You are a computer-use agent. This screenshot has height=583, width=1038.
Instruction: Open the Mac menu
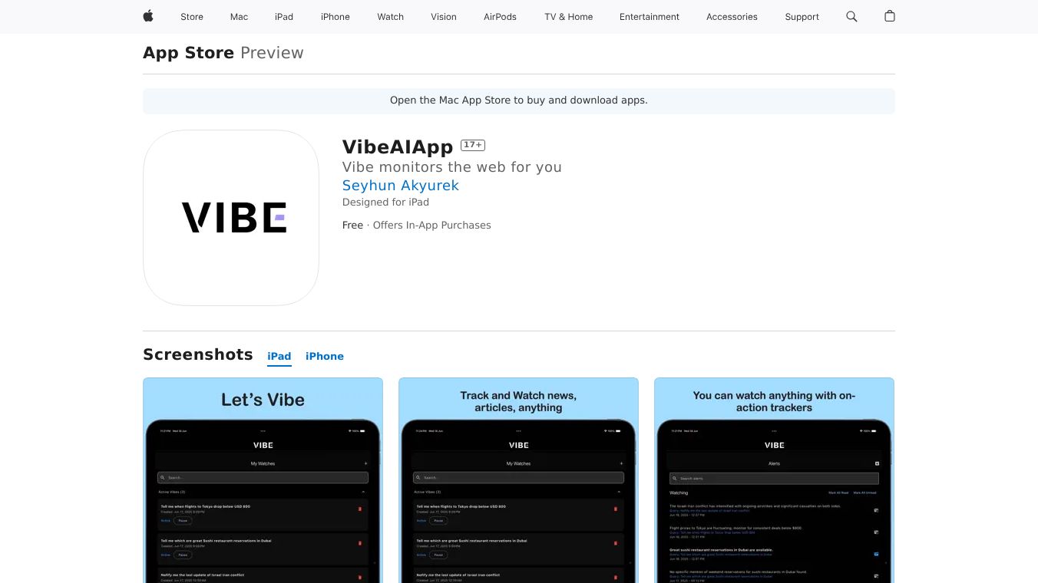(x=240, y=17)
